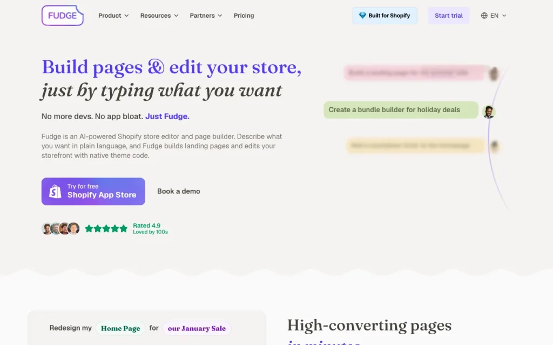Click the reviewer avatar group
The image size is (553, 345).
(x=60, y=229)
